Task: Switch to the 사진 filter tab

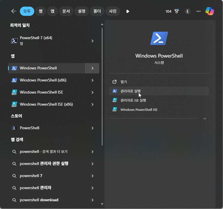Action: pyautogui.click(x=113, y=11)
